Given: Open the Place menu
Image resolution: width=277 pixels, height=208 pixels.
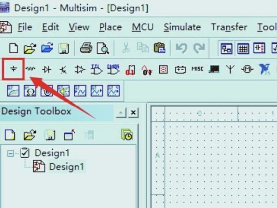Looking at the screenshot, I should [x=110, y=27].
